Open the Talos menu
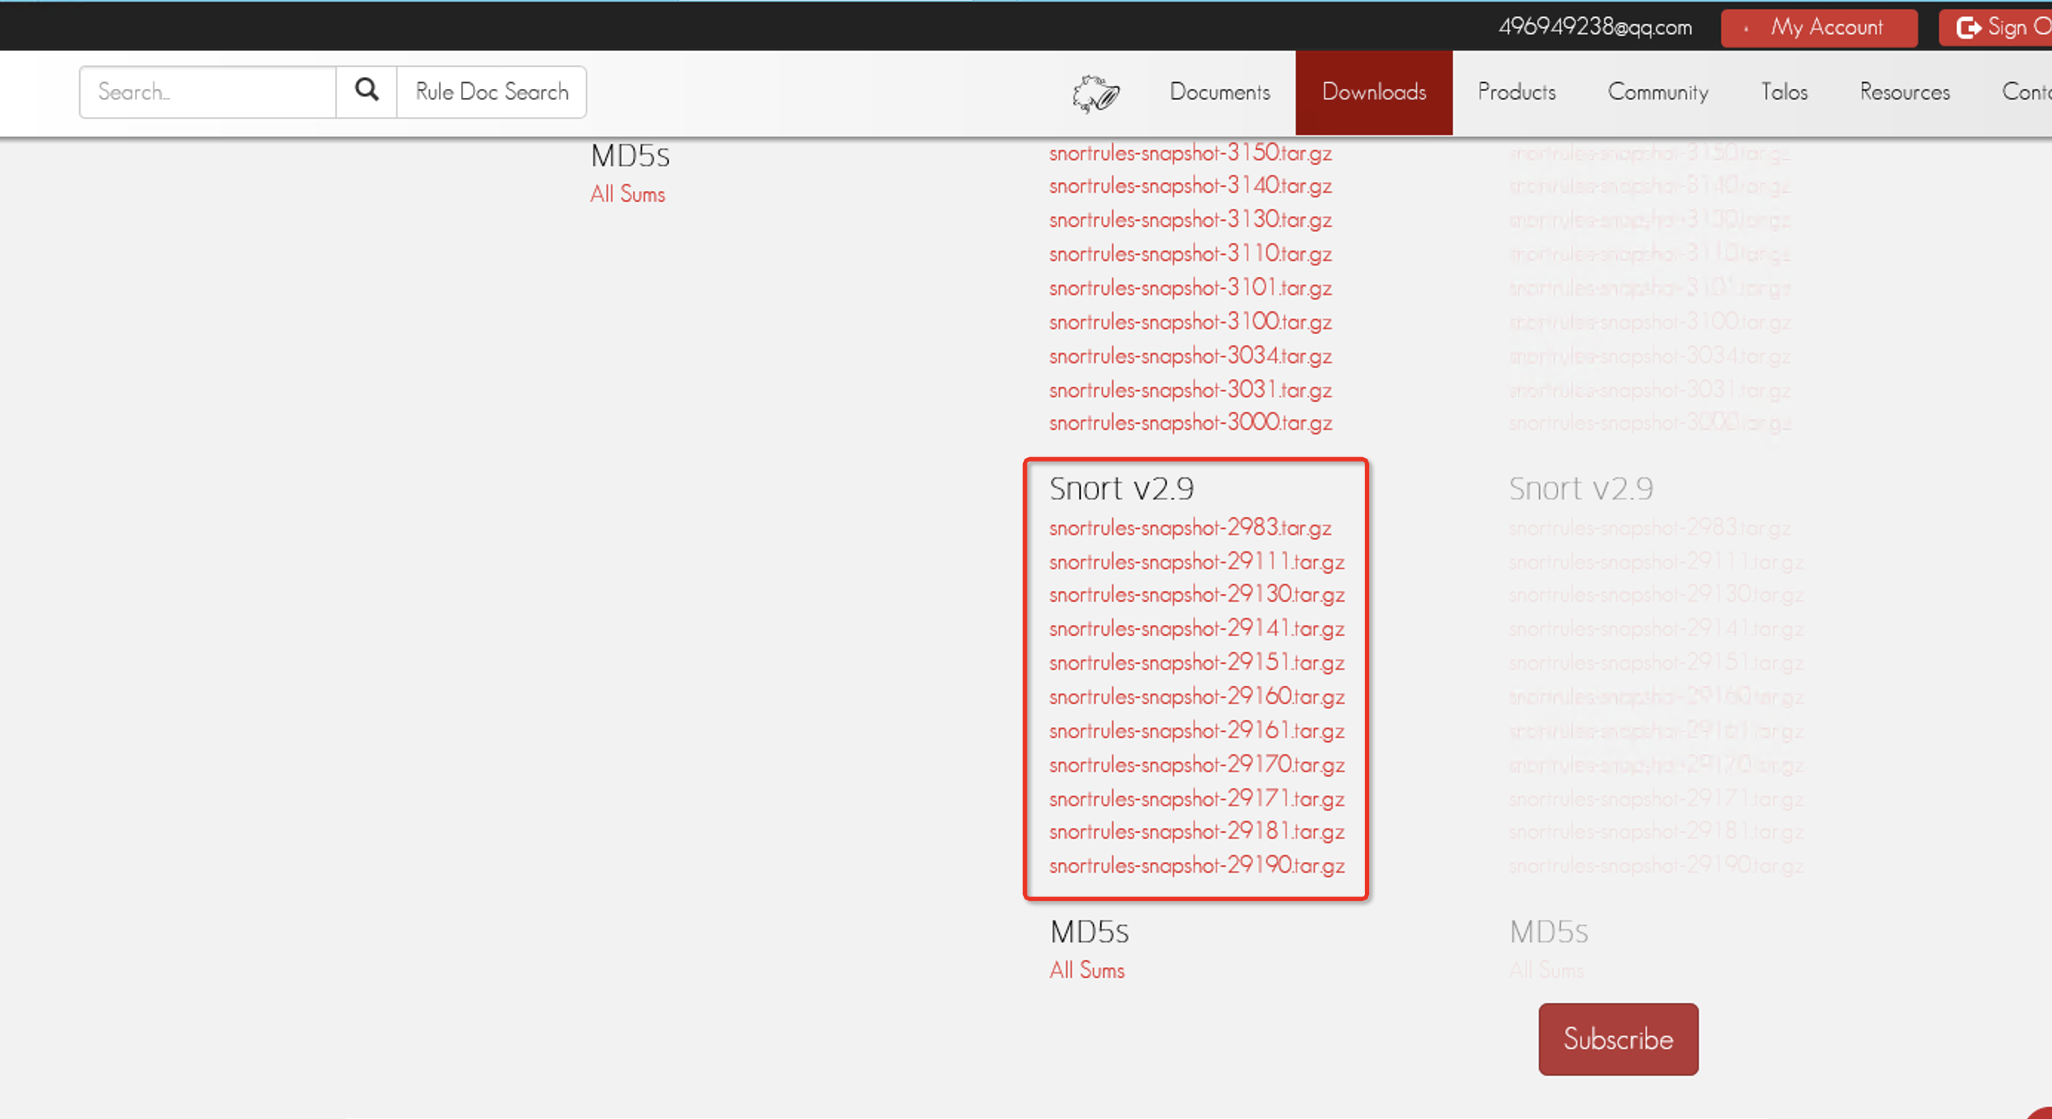 point(1784,93)
